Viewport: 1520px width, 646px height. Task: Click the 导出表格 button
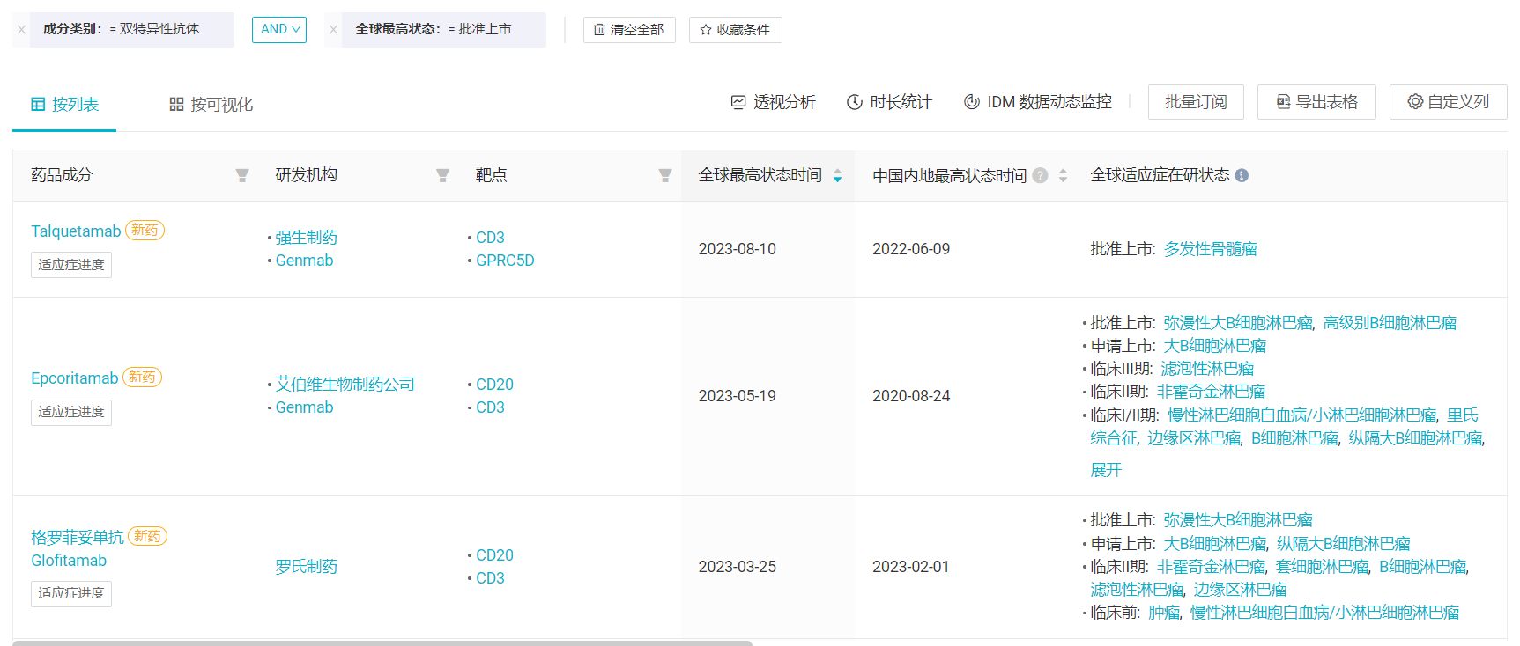(x=1316, y=102)
